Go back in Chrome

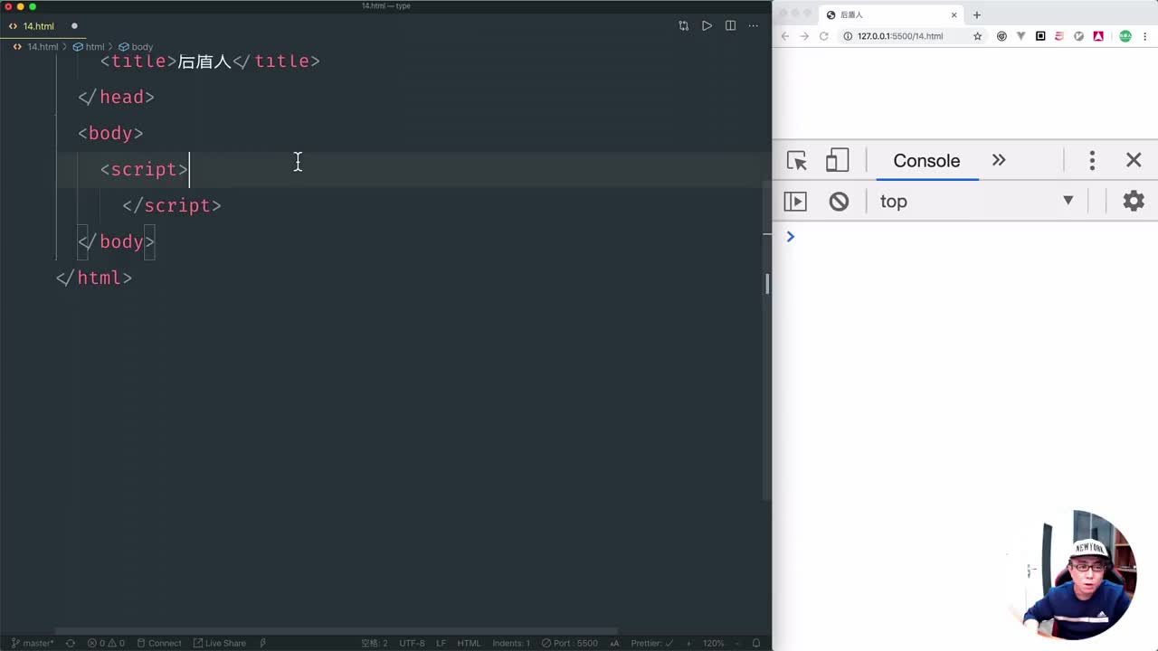click(x=785, y=36)
